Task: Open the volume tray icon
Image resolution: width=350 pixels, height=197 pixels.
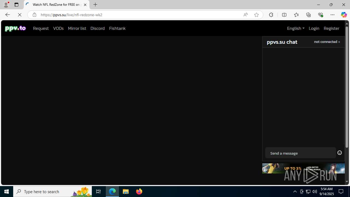Action: (315, 192)
